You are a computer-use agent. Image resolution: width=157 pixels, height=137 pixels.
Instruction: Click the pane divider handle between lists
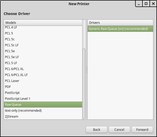pos(87,69)
